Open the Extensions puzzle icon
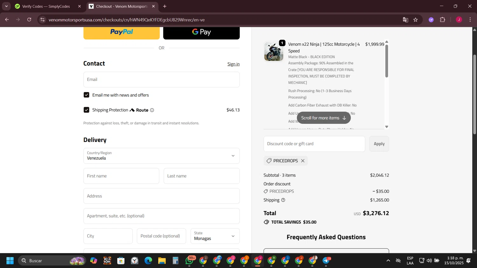 click(443, 20)
